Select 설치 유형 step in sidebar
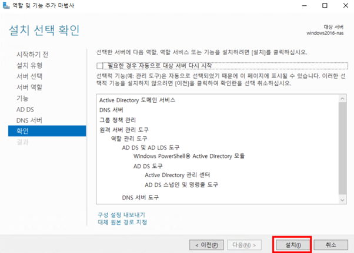 point(29,65)
